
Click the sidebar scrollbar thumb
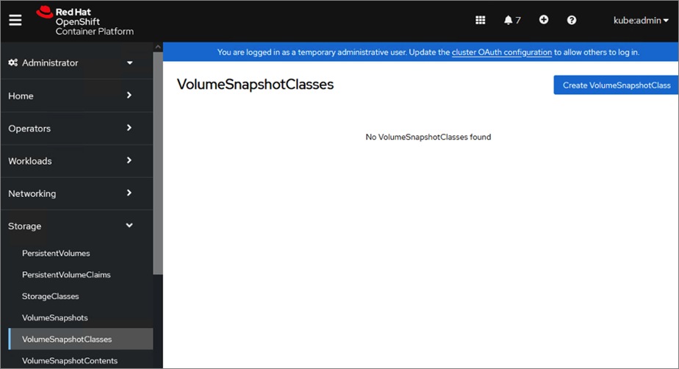click(157, 163)
